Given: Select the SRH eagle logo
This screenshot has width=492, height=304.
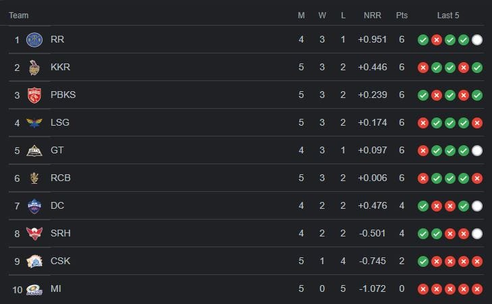Looking at the screenshot, I should click(34, 234).
